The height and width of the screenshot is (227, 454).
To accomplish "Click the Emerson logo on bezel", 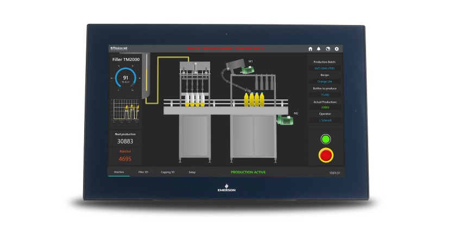I will [226, 187].
